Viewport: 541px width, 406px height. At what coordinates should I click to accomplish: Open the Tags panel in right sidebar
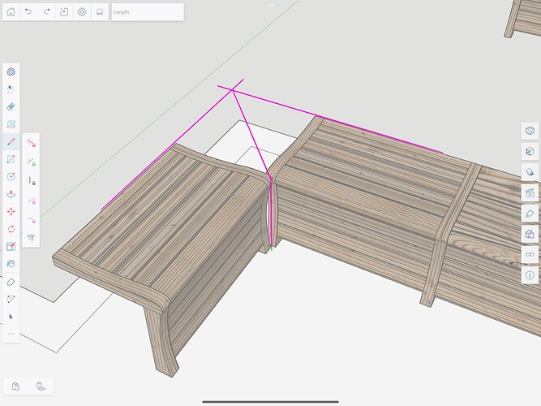click(530, 214)
